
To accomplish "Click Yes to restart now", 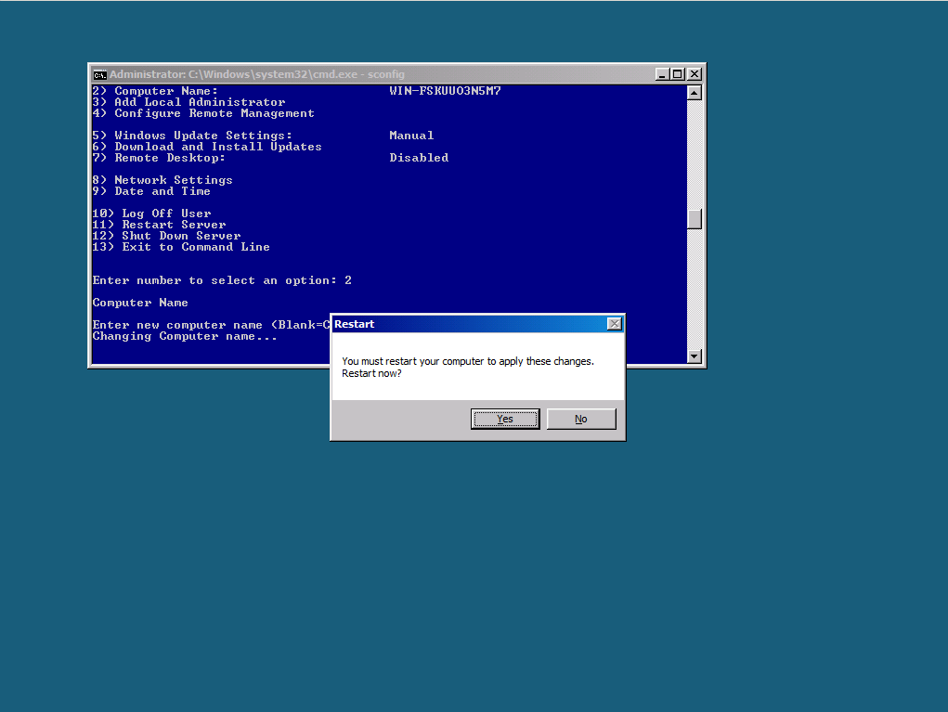I will tap(505, 419).
